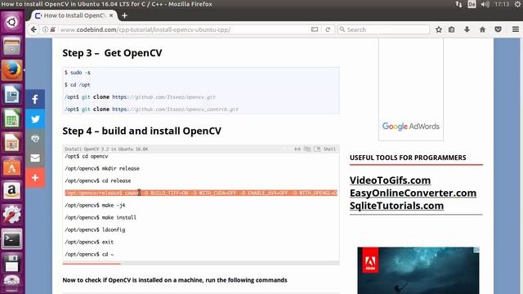Screen dimensions: 523x294
Task: Click the Firefox launcher icon
Action: click(x=11, y=70)
